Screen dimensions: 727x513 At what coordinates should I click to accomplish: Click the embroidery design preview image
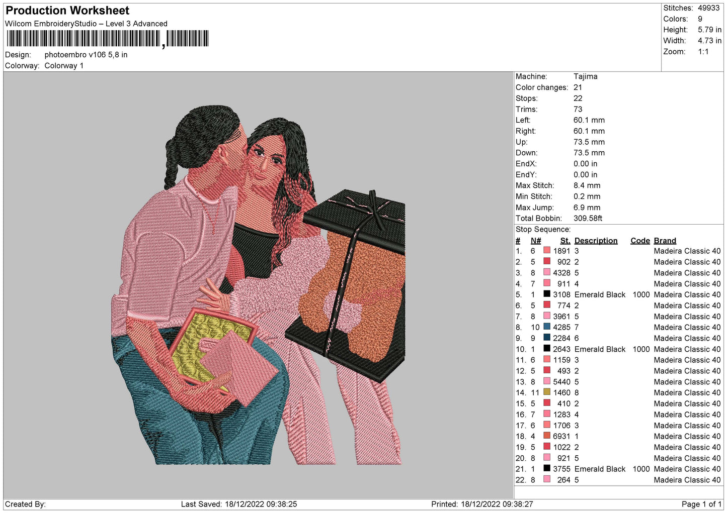click(x=258, y=284)
